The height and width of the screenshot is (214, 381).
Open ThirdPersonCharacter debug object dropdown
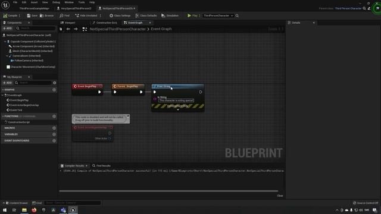pos(218,15)
